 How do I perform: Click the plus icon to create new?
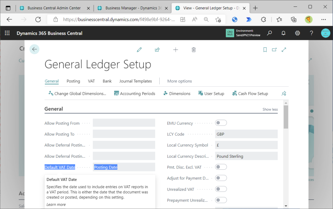176,50
